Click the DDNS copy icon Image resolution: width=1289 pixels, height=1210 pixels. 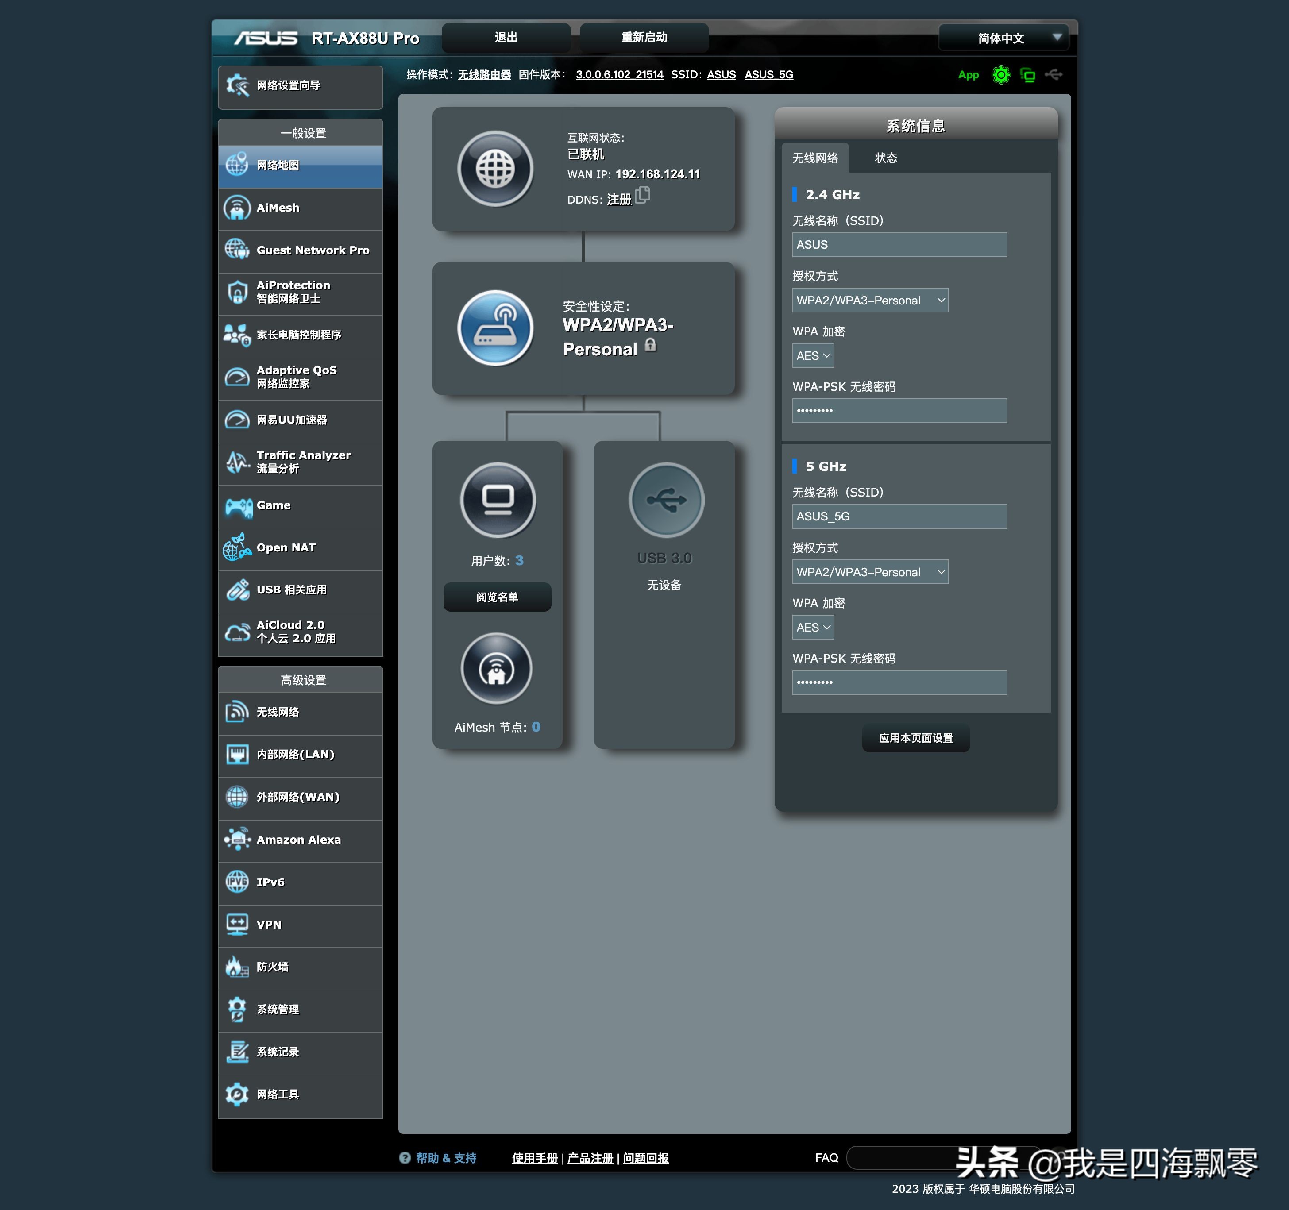point(643,195)
